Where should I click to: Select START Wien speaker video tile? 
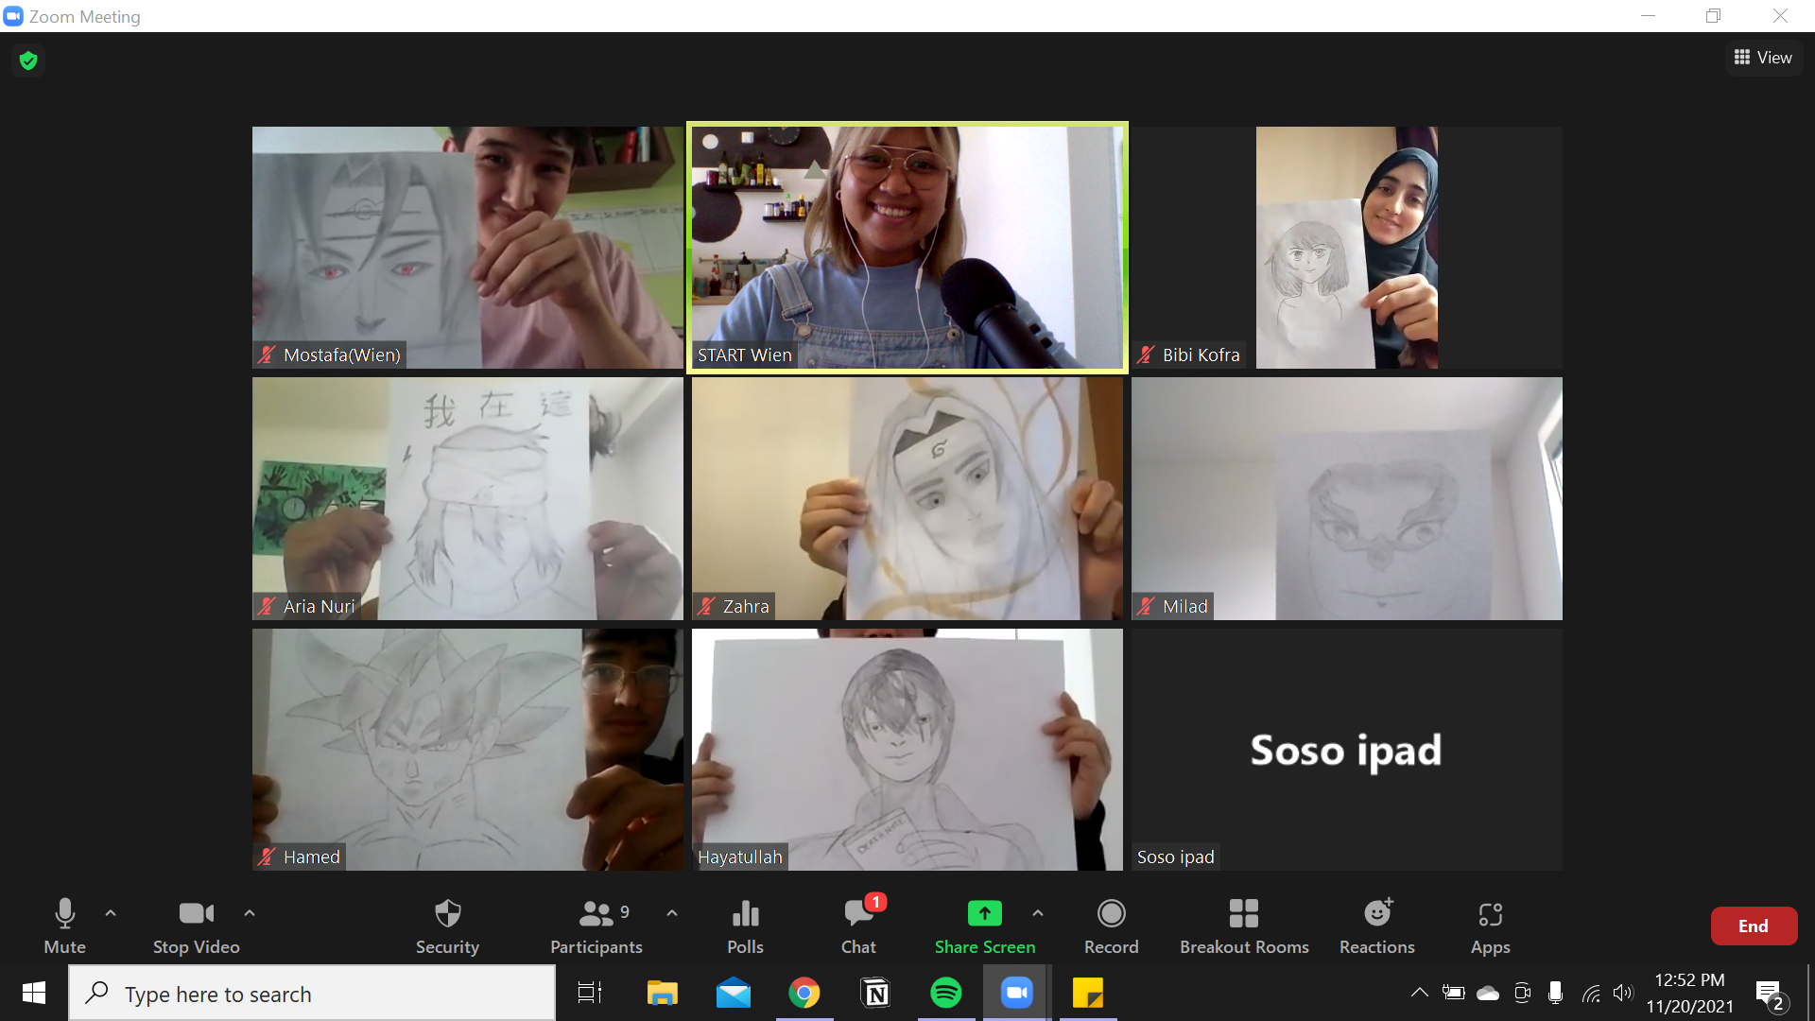pyautogui.click(x=907, y=248)
